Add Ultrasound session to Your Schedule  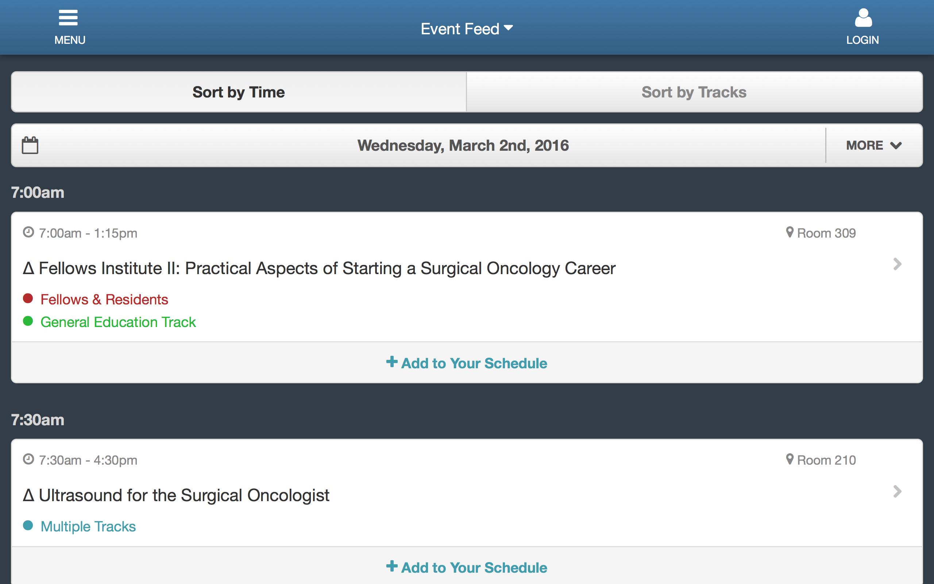point(467,567)
